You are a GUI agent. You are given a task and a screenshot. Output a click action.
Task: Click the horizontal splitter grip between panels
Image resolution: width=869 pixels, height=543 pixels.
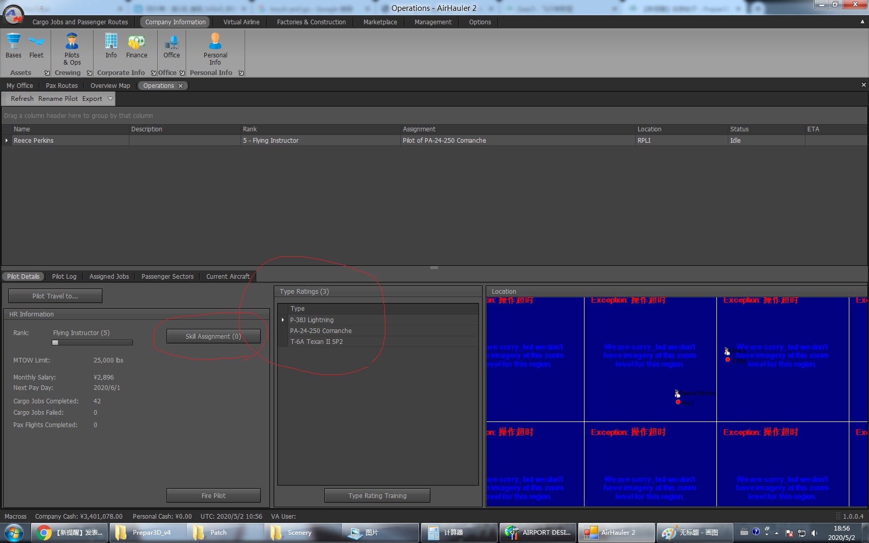coord(434,268)
